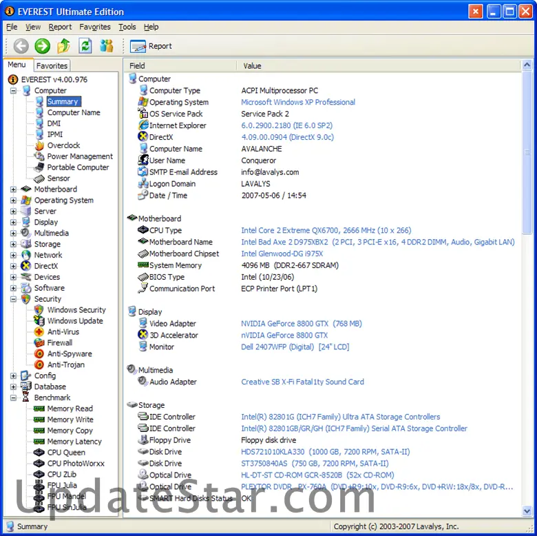Expand the Server tree node

(13, 212)
